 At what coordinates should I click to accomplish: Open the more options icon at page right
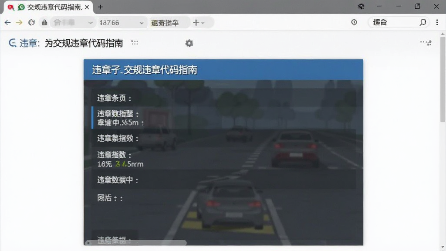(426, 43)
